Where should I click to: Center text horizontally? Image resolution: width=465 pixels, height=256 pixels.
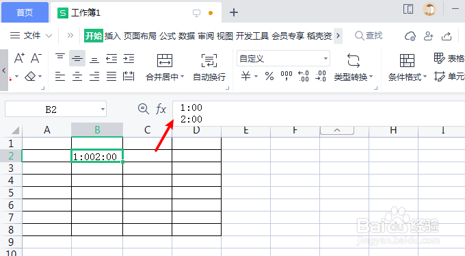[x=77, y=77]
